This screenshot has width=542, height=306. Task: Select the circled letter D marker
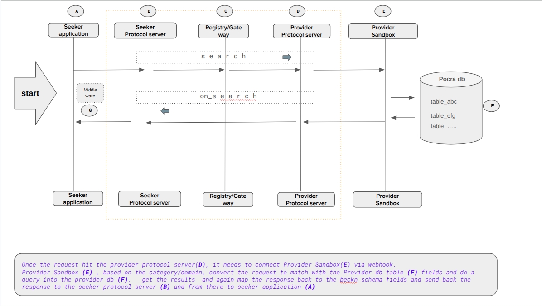297,11
